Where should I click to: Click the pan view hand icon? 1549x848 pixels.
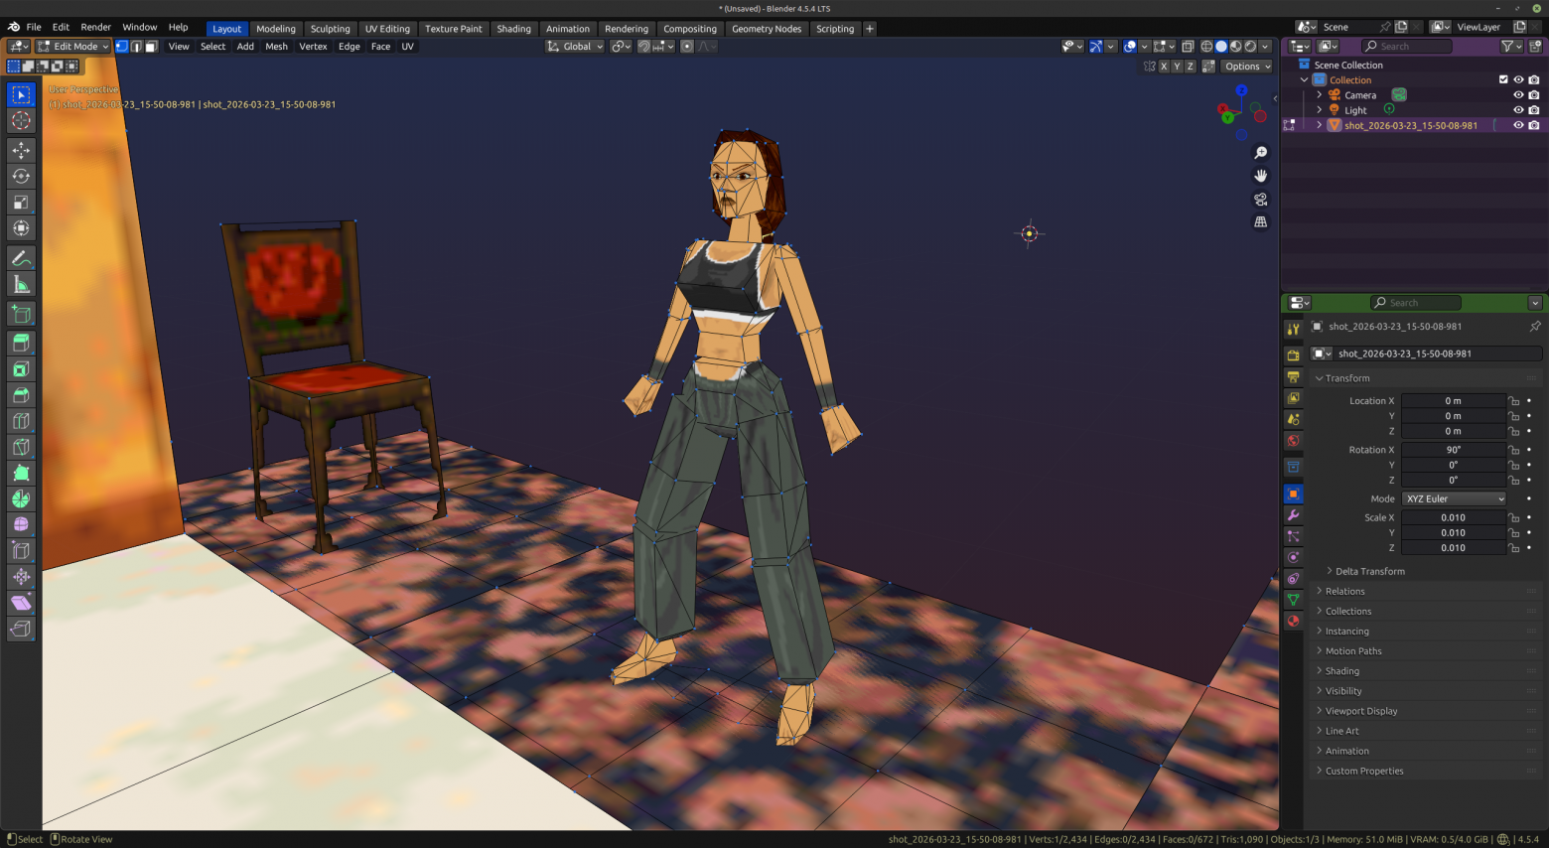pos(1260,176)
